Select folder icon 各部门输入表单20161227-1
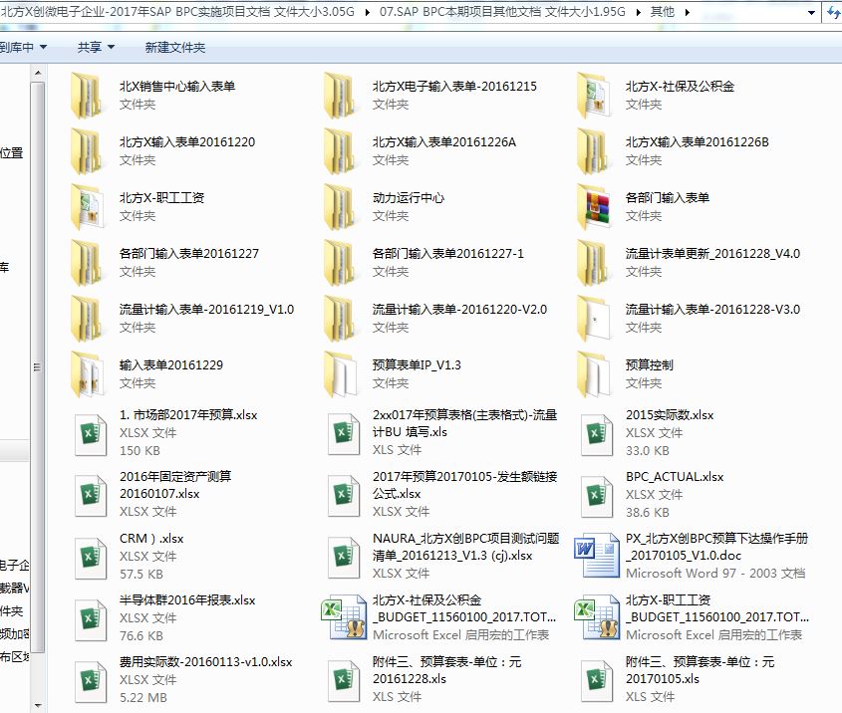This screenshot has width=842, height=713. click(340, 263)
